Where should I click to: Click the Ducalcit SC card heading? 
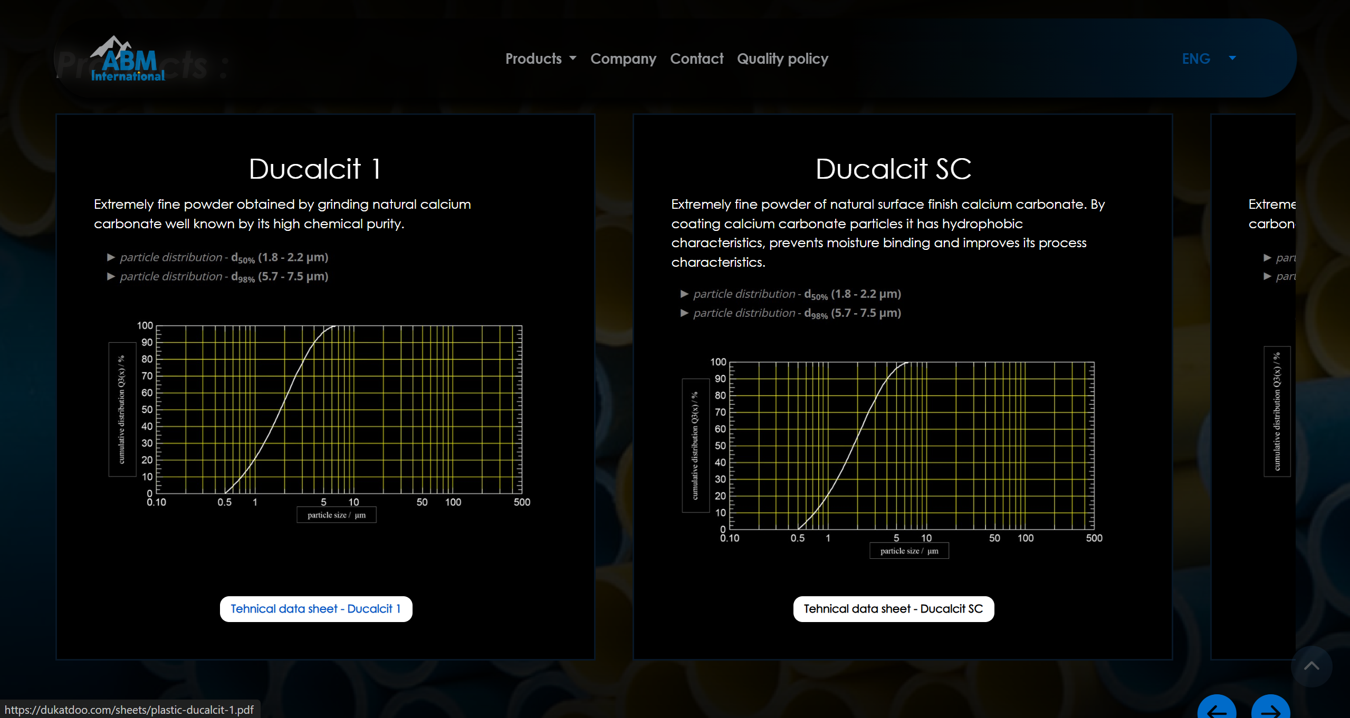(x=893, y=169)
